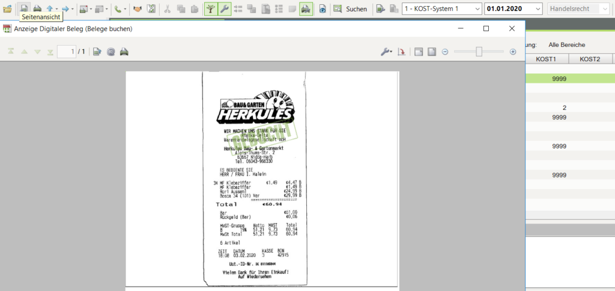This screenshot has height=291, width=615.
Task: Email the digital receipt via @ icon
Action: tap(111, 52)
